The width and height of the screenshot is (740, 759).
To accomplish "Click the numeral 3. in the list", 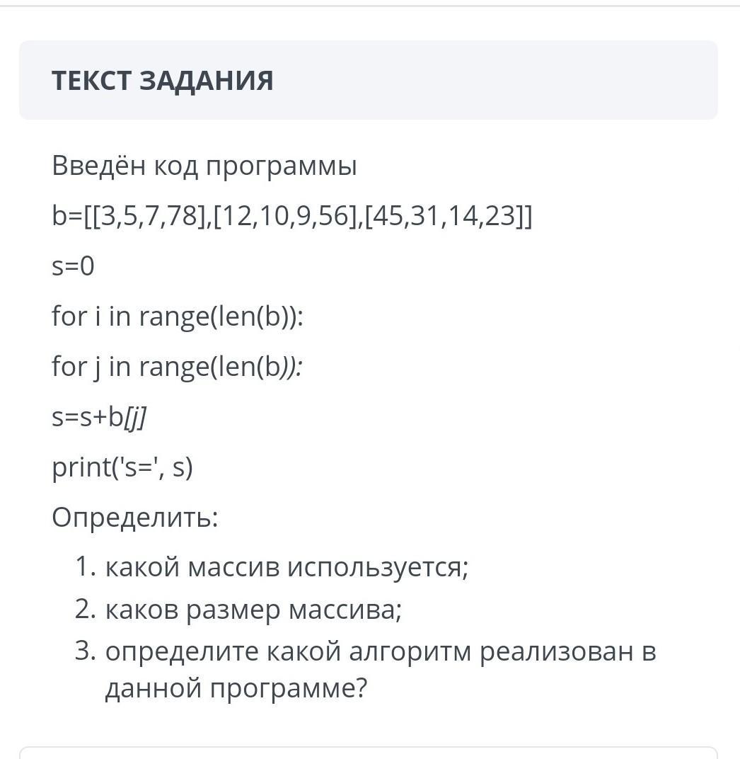I will coord(86,651).
